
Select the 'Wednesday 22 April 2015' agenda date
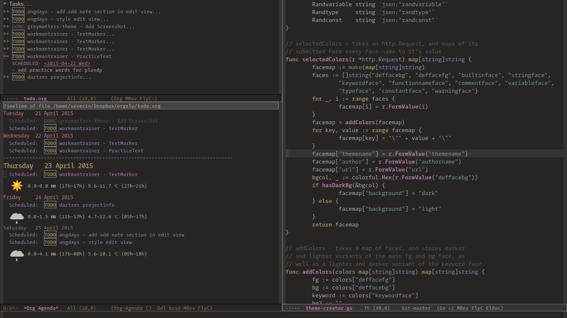38,136
